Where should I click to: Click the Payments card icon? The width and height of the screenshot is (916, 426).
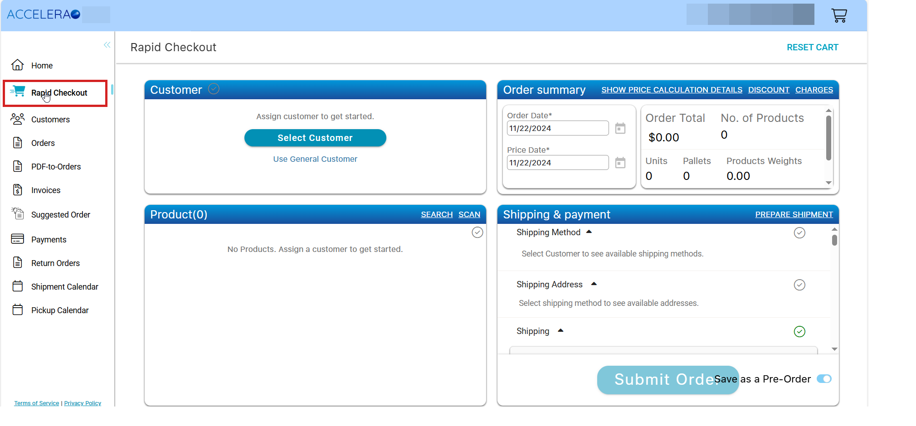pyautogui.click(x=18, y=239)
